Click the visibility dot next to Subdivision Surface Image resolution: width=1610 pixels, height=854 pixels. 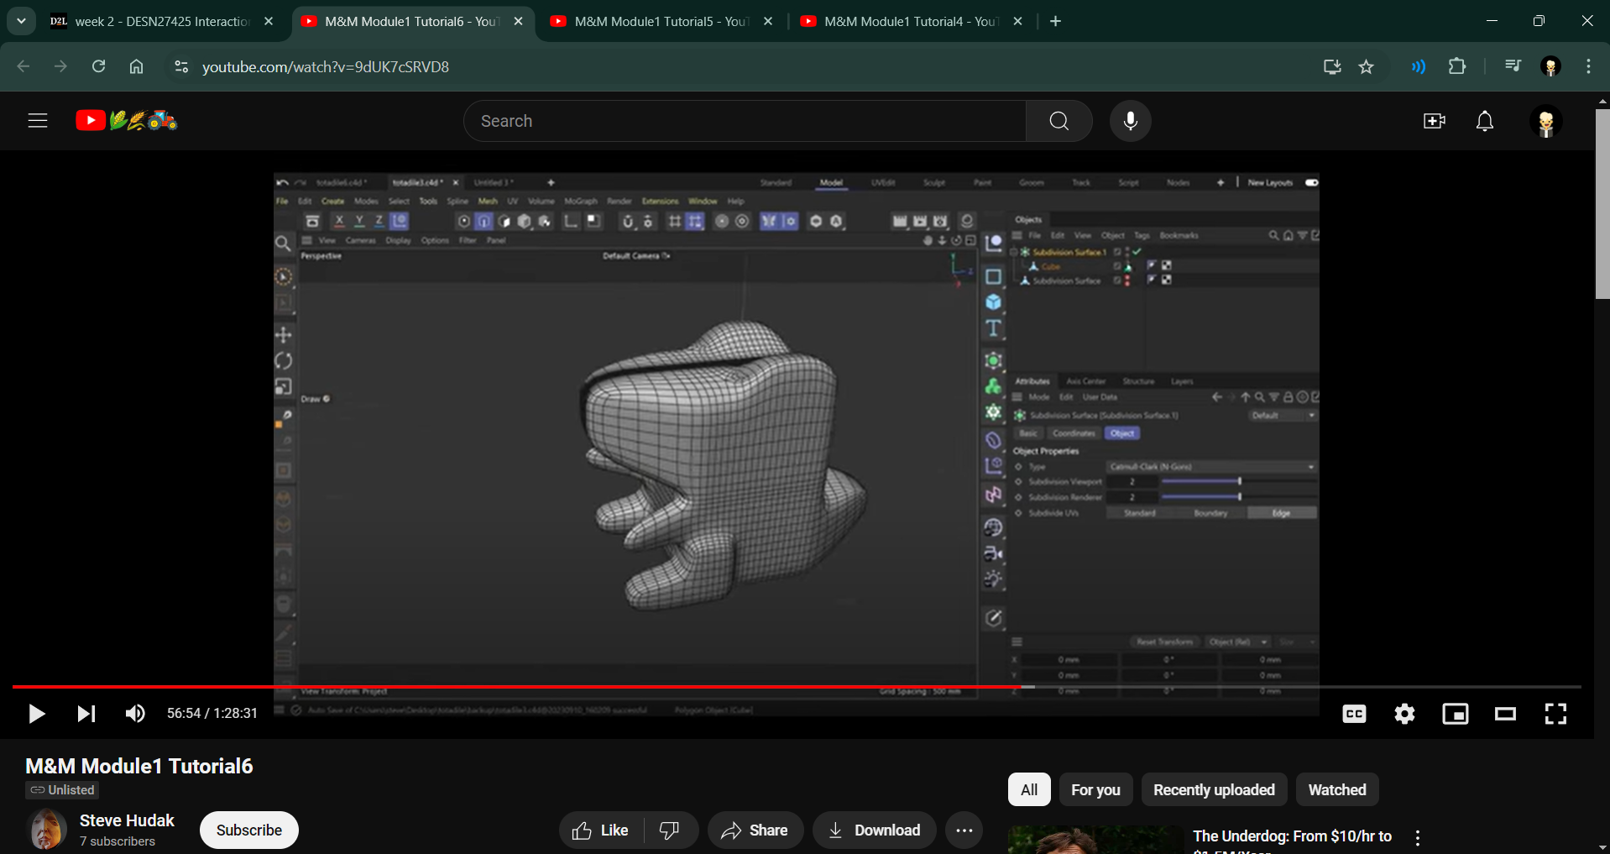1127,280
